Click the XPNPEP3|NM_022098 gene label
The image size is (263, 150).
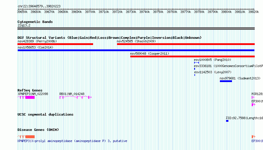point(33,94)
